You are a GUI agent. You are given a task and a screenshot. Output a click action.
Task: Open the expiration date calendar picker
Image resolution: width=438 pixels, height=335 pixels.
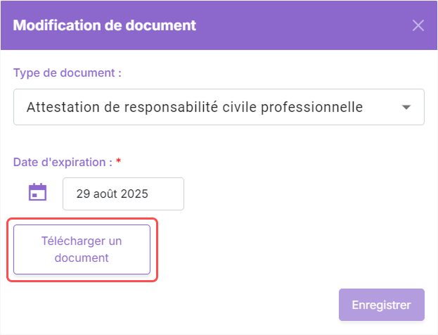click(38, 192)
